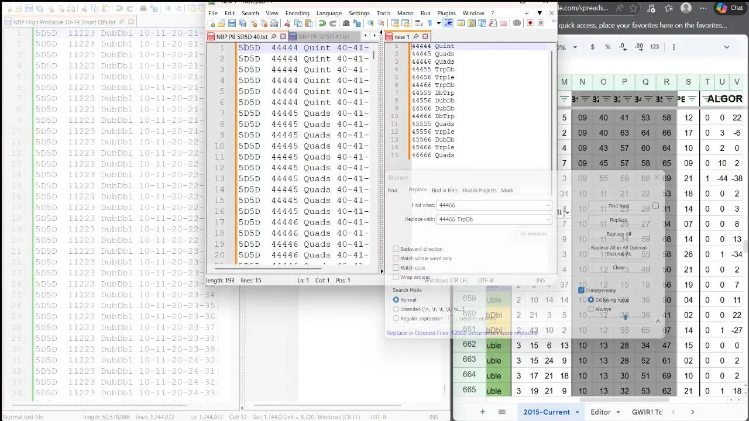Click the New file icon in Notepad++ toolbar
This screenshot has width=749, height=421.
point(211,23)
